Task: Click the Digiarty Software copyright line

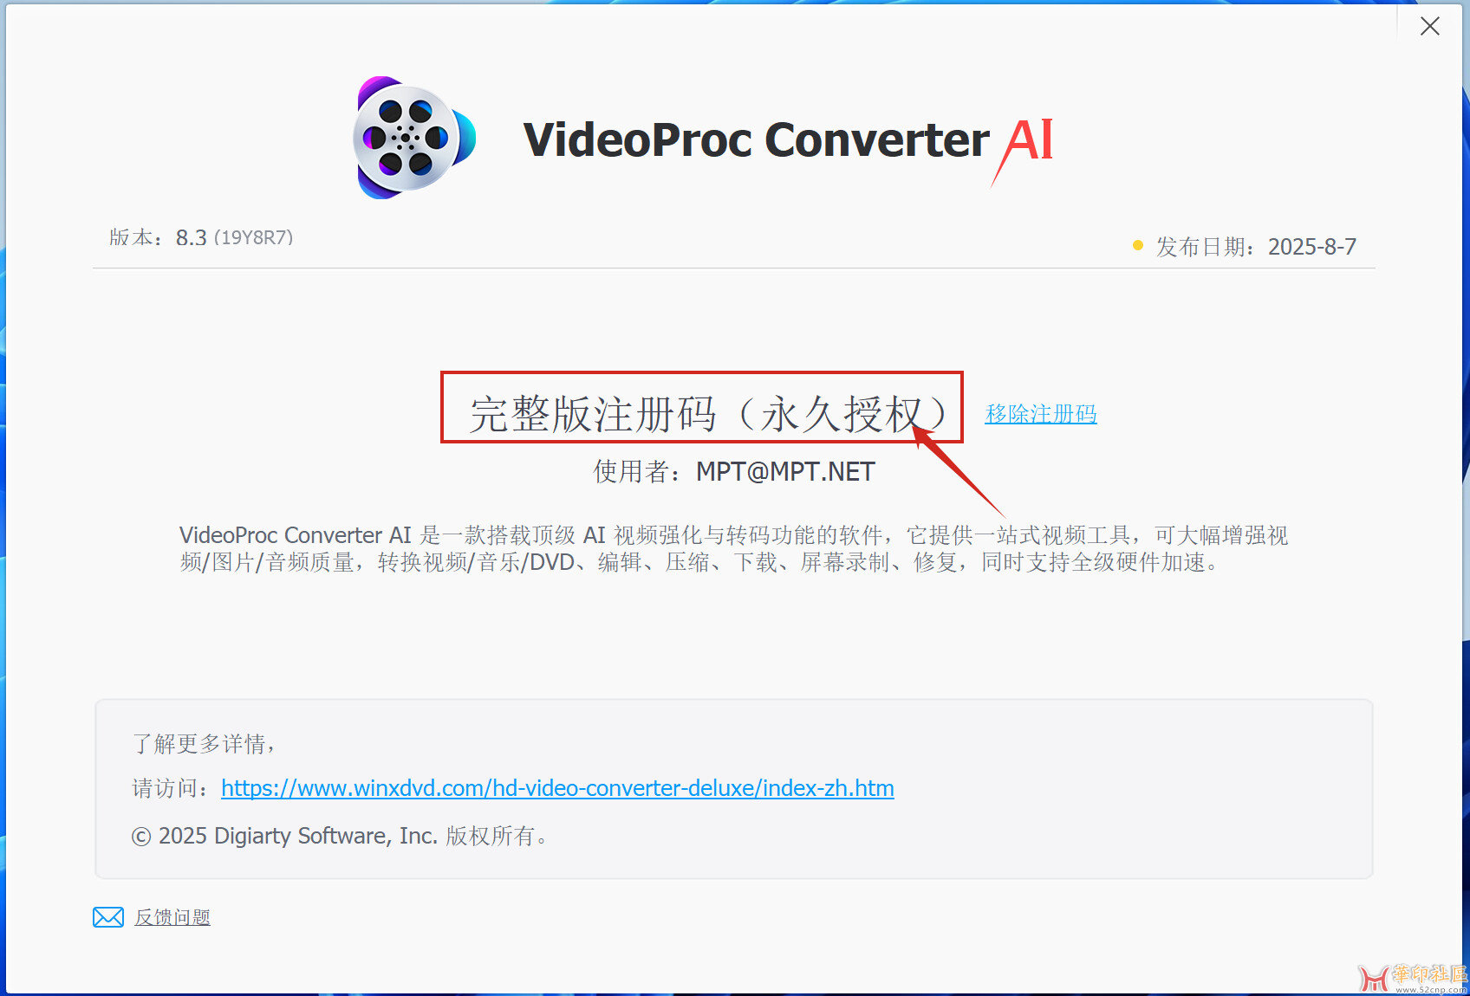Action: (x=339, y=836)
